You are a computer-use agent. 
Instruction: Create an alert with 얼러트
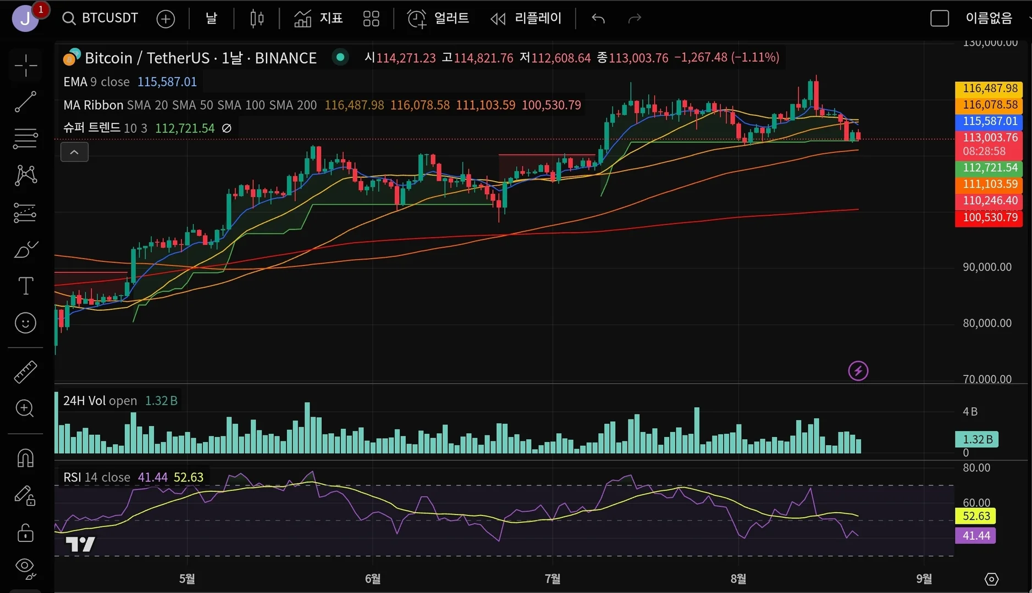click(x=438, y=19)
